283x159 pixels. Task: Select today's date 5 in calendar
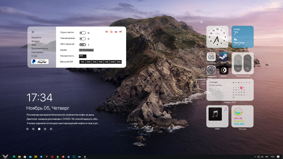tap(241, 88)
